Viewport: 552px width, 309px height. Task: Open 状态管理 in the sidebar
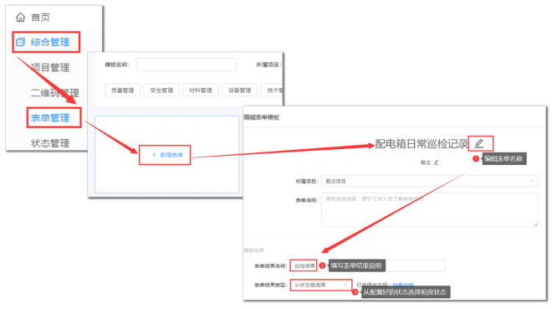[x=50, y=143]
